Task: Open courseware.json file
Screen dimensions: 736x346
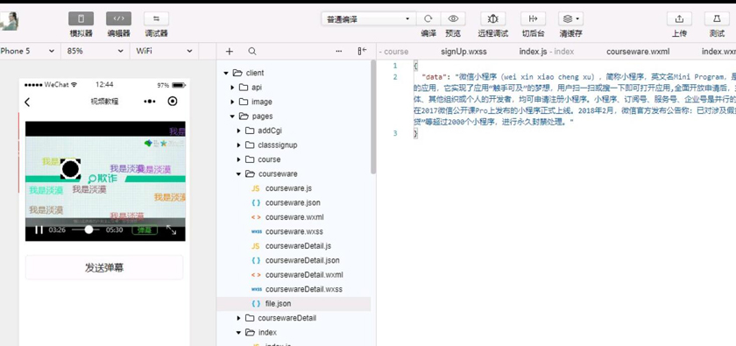Action: click(x=293, y=203)
